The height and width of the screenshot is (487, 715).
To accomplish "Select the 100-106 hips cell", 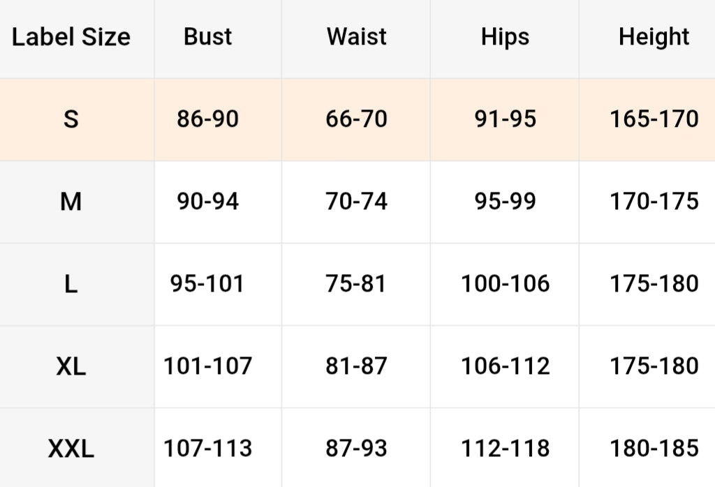I will [505, 284].
